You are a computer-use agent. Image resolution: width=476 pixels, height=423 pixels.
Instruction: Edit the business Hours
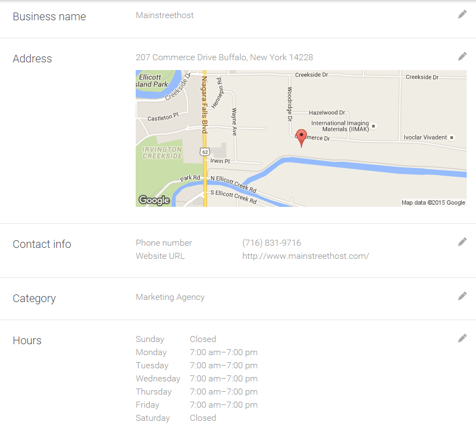point(462,338)
